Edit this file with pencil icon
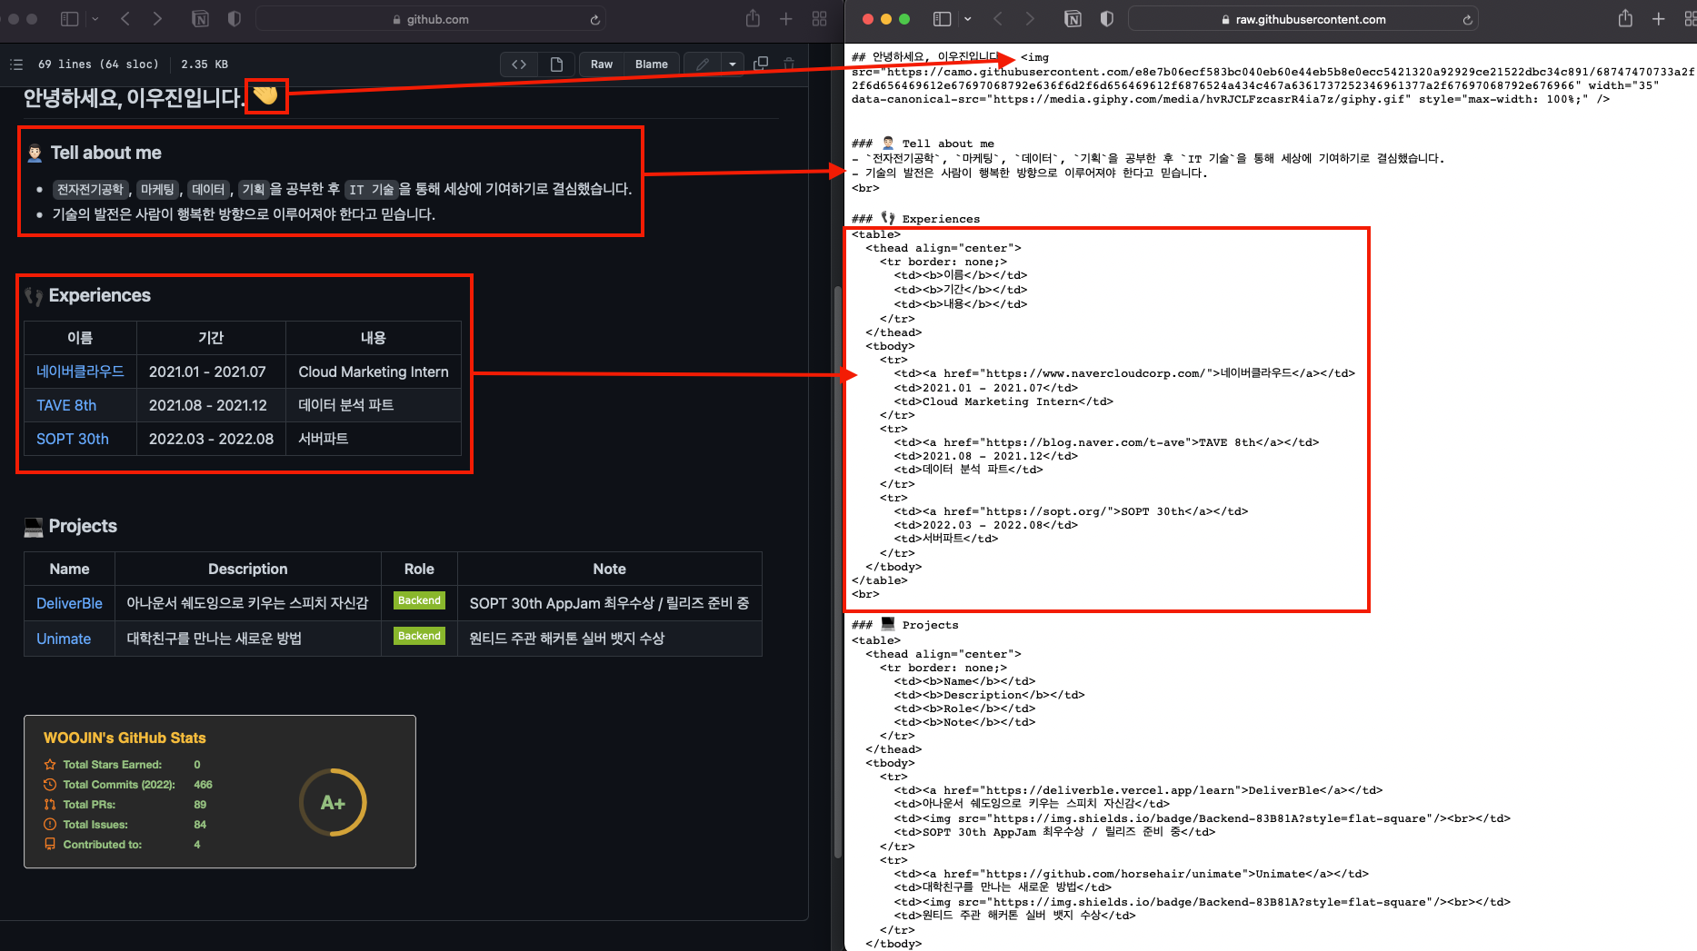Viewport: 1697px width, 951px height. pyautogui.click(x=703, y=64)
